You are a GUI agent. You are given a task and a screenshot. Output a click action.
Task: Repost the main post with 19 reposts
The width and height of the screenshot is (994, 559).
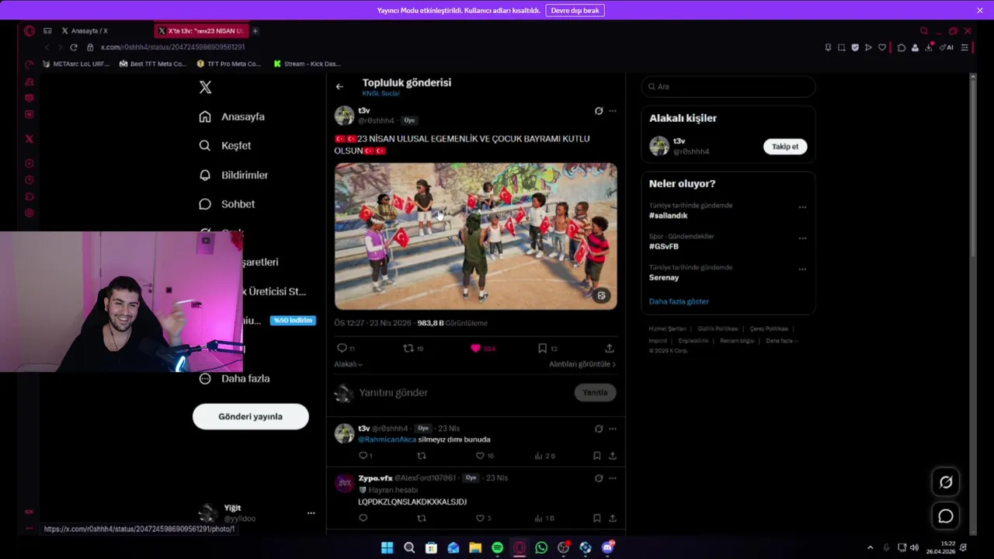(x=408, y=348)
